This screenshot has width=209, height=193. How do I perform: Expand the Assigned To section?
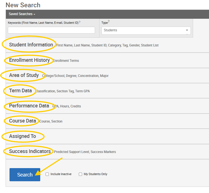[x=23, y=136]
